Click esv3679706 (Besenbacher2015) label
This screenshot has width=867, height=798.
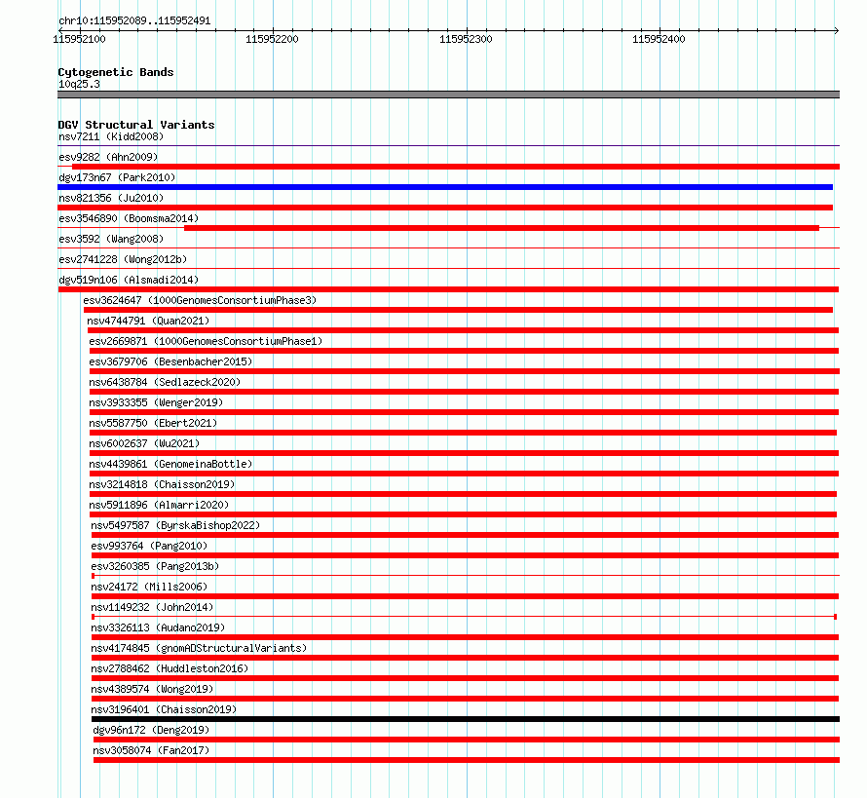pos(170,361)
